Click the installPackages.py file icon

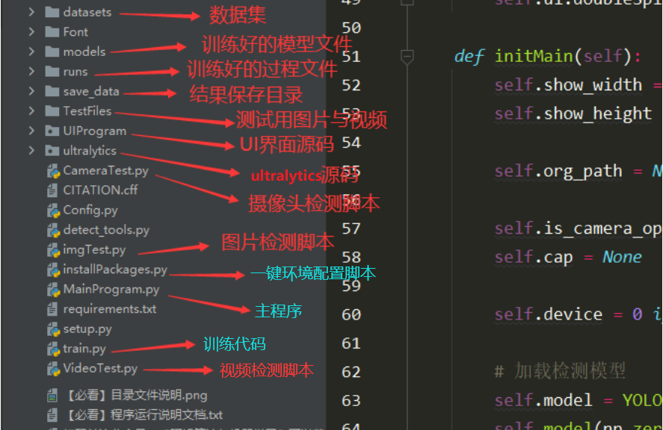tap(52, 269)
